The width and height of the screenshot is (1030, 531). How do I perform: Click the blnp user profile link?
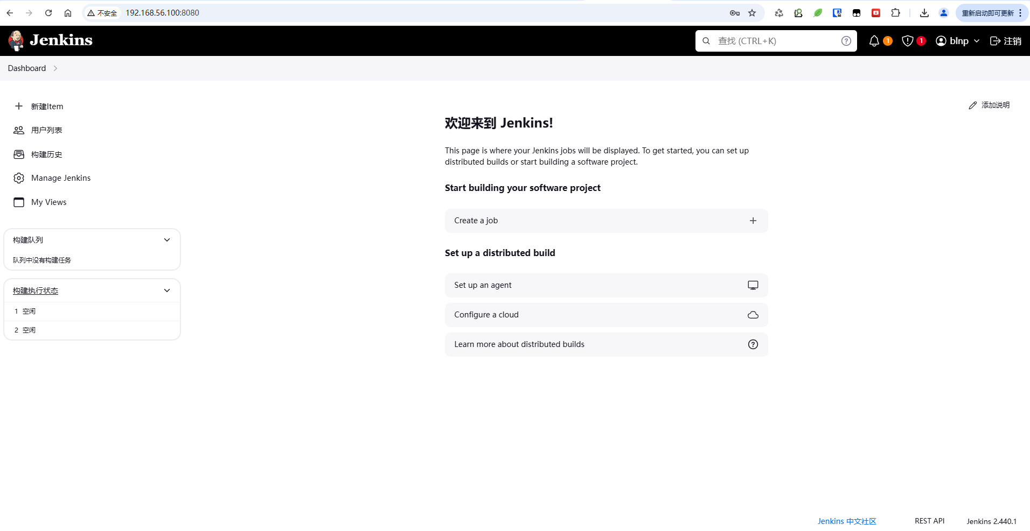[952, 41]
